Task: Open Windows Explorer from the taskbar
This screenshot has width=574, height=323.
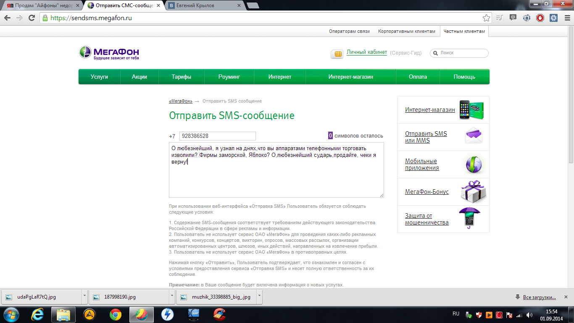Action: point(63,314)
